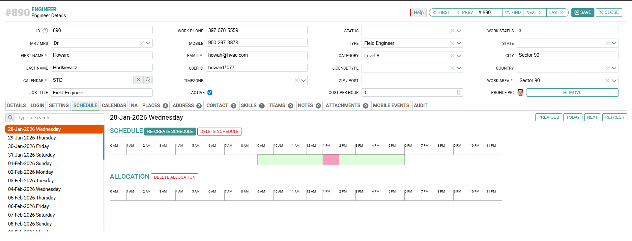The image size is (632, 241).
Task: Click the Type to search field
Action: [x=59, y=118]
